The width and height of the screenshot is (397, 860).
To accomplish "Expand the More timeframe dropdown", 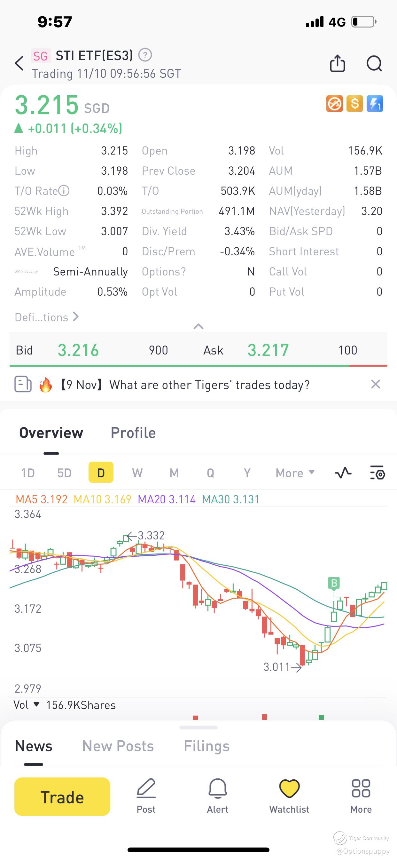I will pos(295,473).
